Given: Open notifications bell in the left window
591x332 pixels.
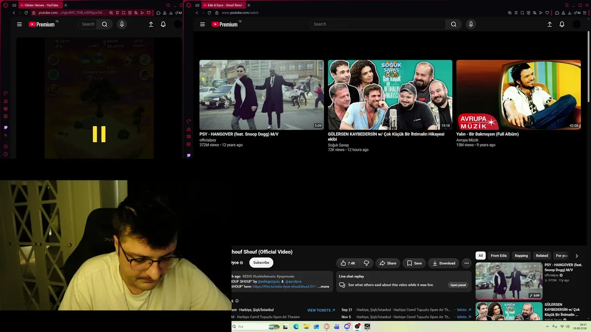Looking at the screenshot, I should [163, 24].
